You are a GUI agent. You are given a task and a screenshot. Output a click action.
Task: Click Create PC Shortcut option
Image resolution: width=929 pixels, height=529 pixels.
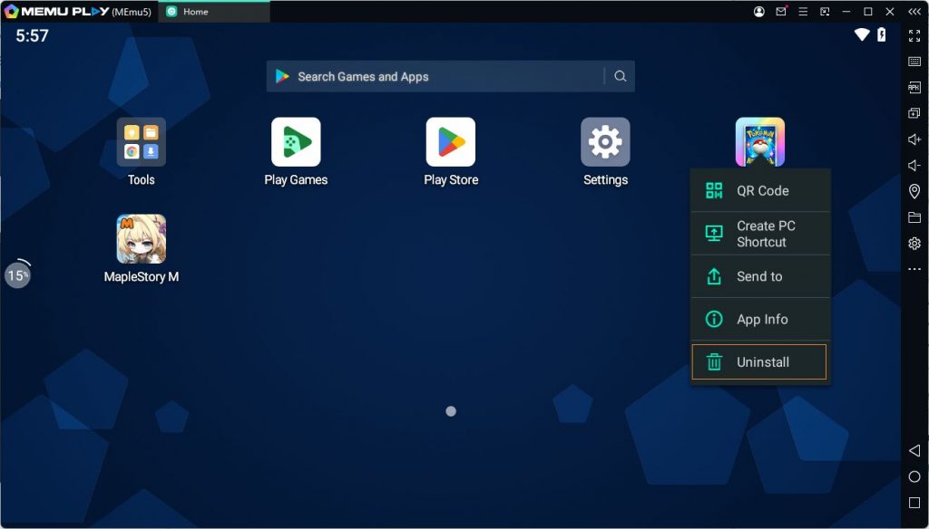tap(760, 234)
